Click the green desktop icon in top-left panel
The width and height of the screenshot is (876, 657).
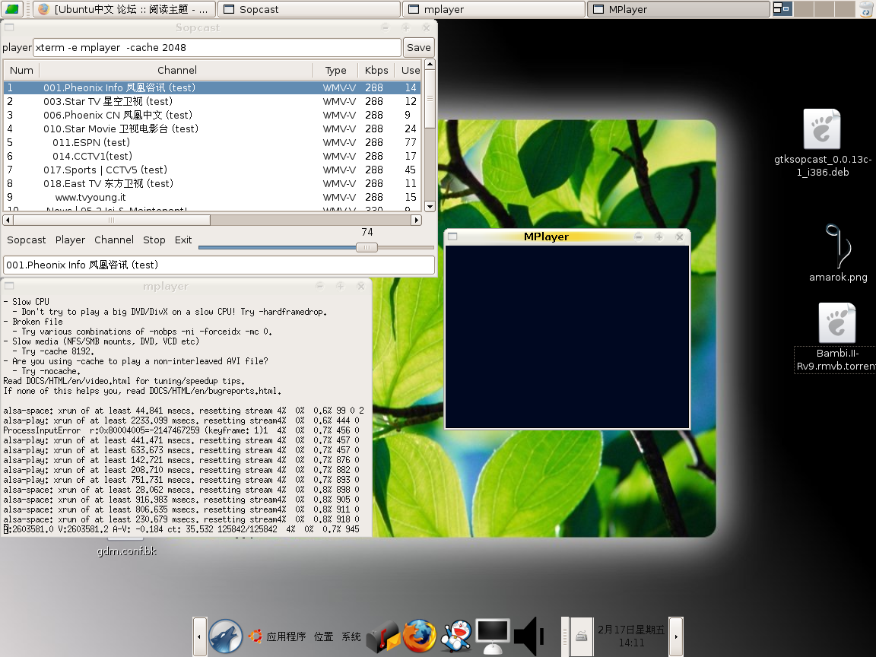click(11, 9)
